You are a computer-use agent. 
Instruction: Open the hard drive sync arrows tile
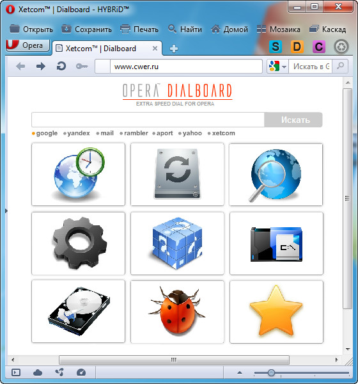[177, 174]
